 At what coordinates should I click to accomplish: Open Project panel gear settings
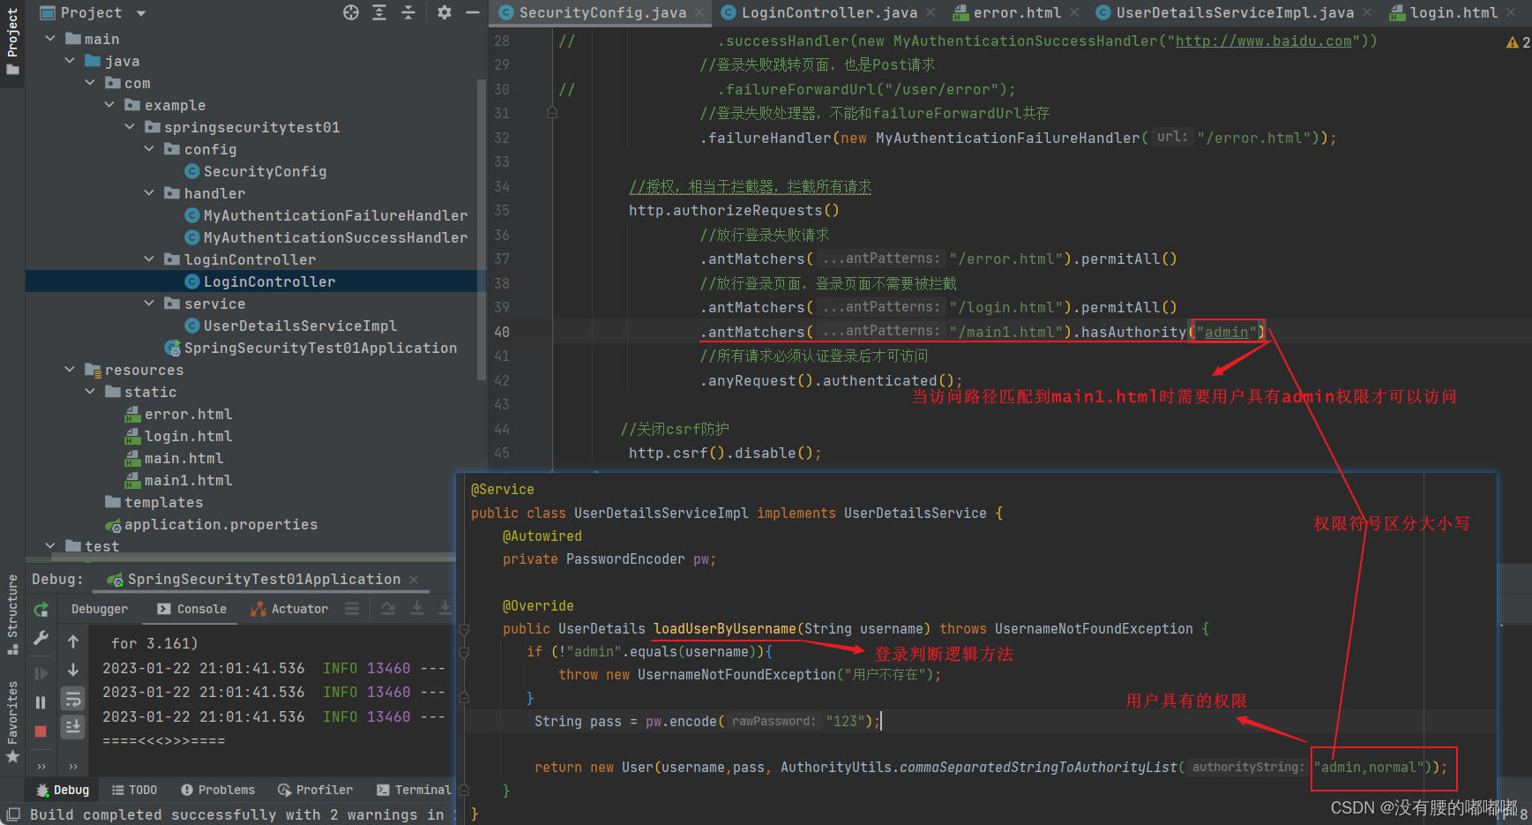point(445,12)
